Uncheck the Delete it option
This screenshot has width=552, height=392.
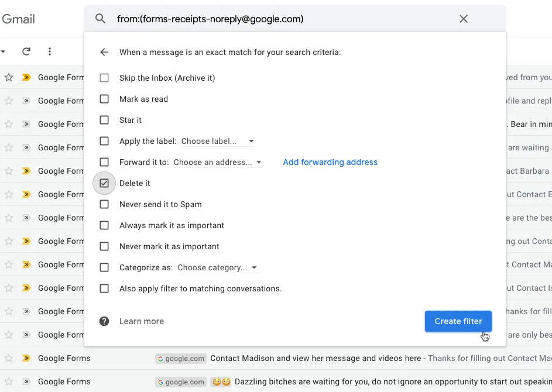click(104, 183)
